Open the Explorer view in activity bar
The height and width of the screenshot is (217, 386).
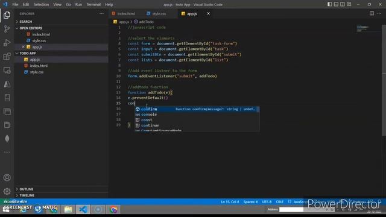(x=7, y=15)
